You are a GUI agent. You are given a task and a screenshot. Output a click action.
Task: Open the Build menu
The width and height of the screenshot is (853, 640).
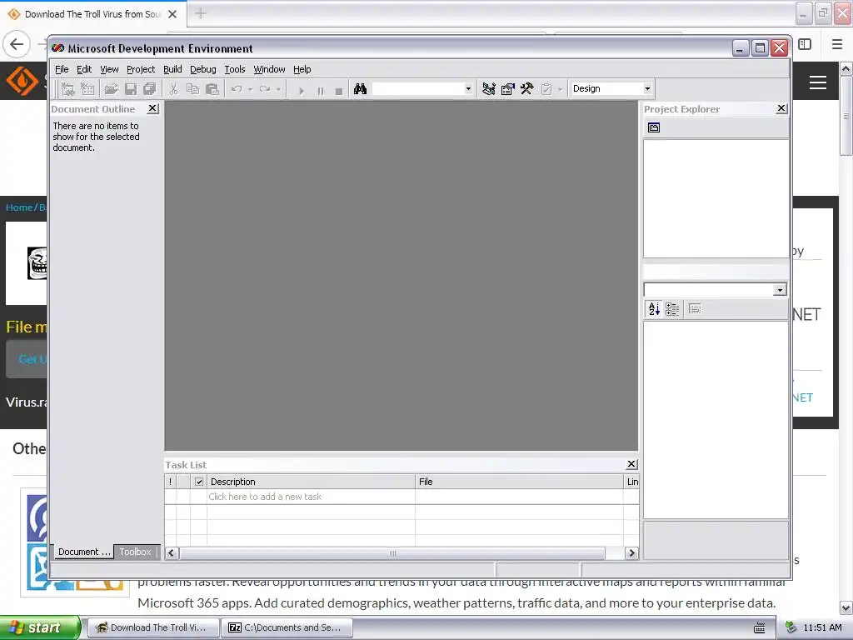click(172, 69)
